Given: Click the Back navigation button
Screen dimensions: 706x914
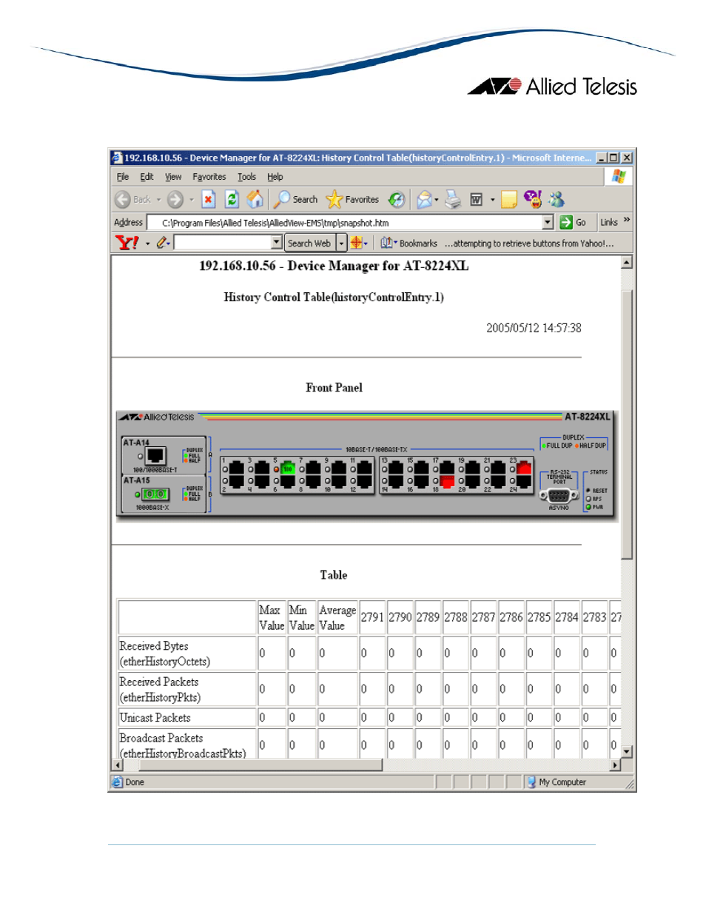Looking at the screenshot, I should tap(132, 199).
